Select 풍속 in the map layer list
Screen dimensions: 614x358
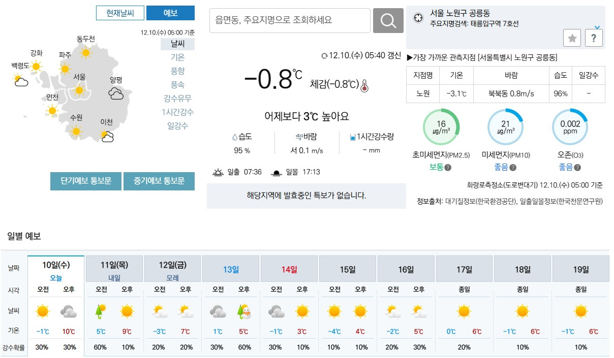click(177, 85)
